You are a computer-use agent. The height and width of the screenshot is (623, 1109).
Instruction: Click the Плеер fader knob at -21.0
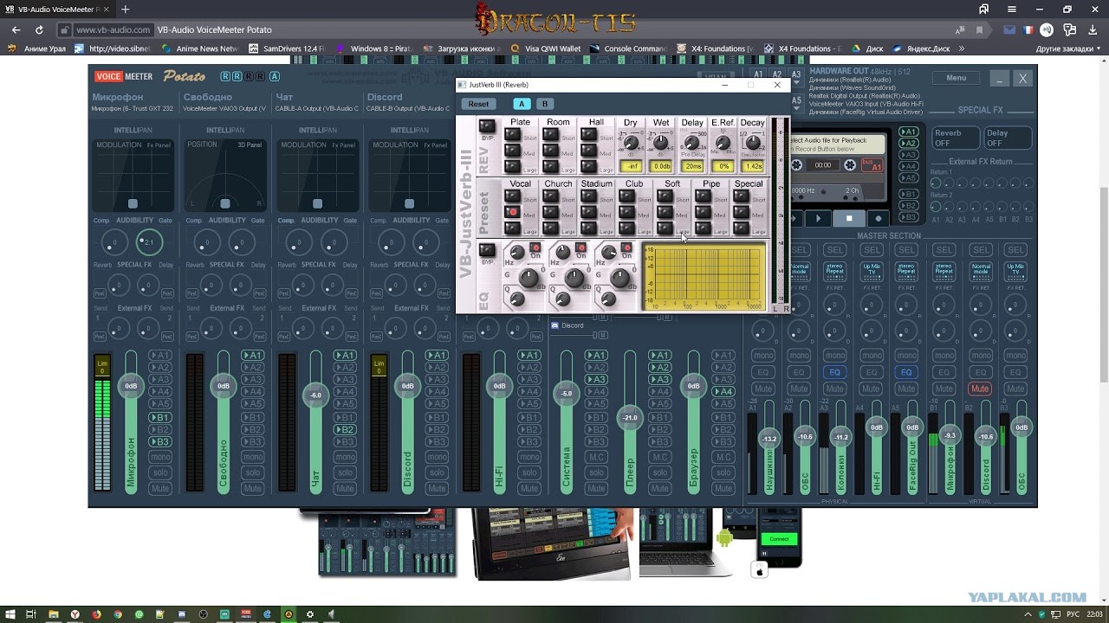(630, 418)
